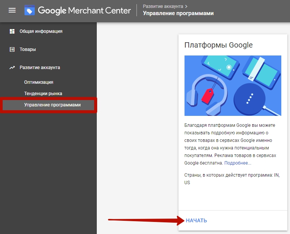Click the Управление программами page heading

coord(178,13)
